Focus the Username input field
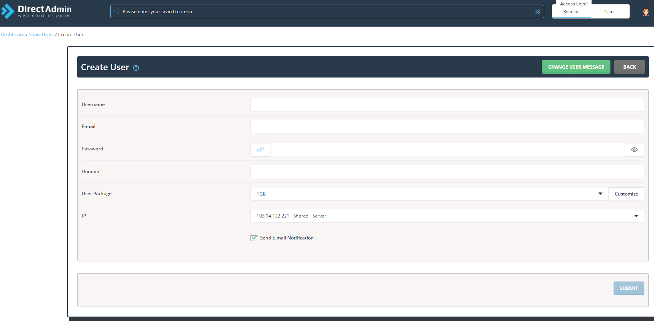The width and height of the screenshot is (654, 332). point(447,105)
